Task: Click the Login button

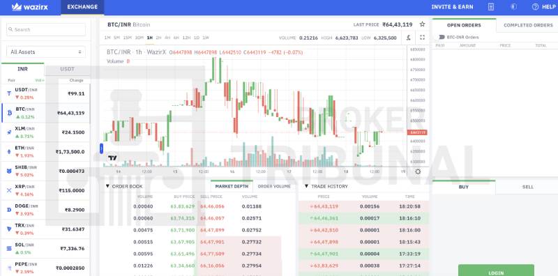Action: click(496, 270)
